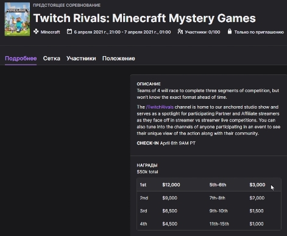The width and height of the screenshot is (287, 236).
Task: Click the Только по приглашению label
Action: [x=259, y=32]
